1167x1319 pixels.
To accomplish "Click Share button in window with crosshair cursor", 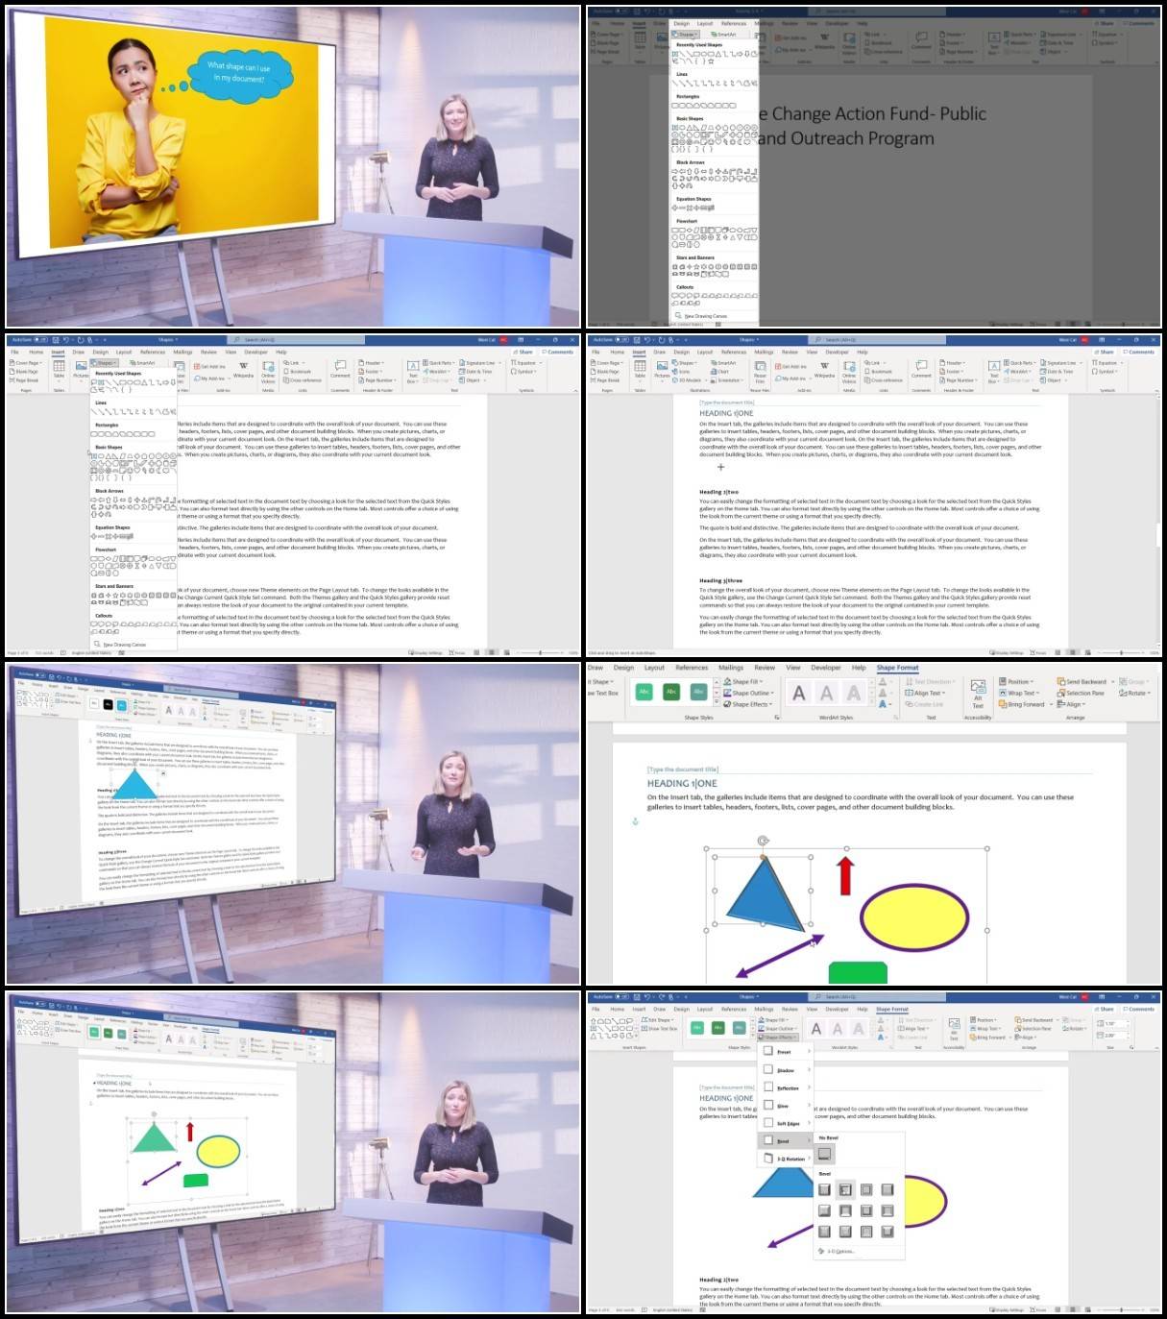I will point(1105,352).
